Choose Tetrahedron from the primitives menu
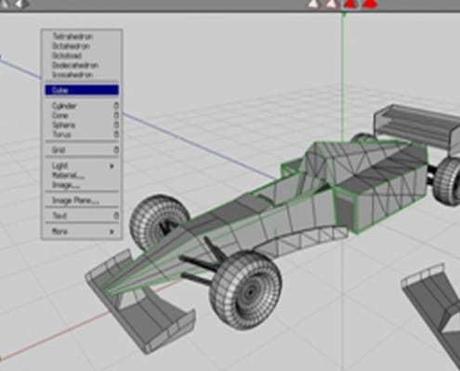This screenshot has height=371, width=460. pos(82,36)
